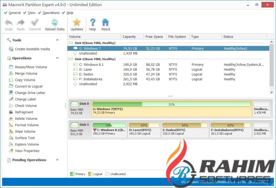Image resolution: width=276 pixels, height=188 pixels.
Task: Click the Wipe Volume operation label
Action: [x=25, y=131]
